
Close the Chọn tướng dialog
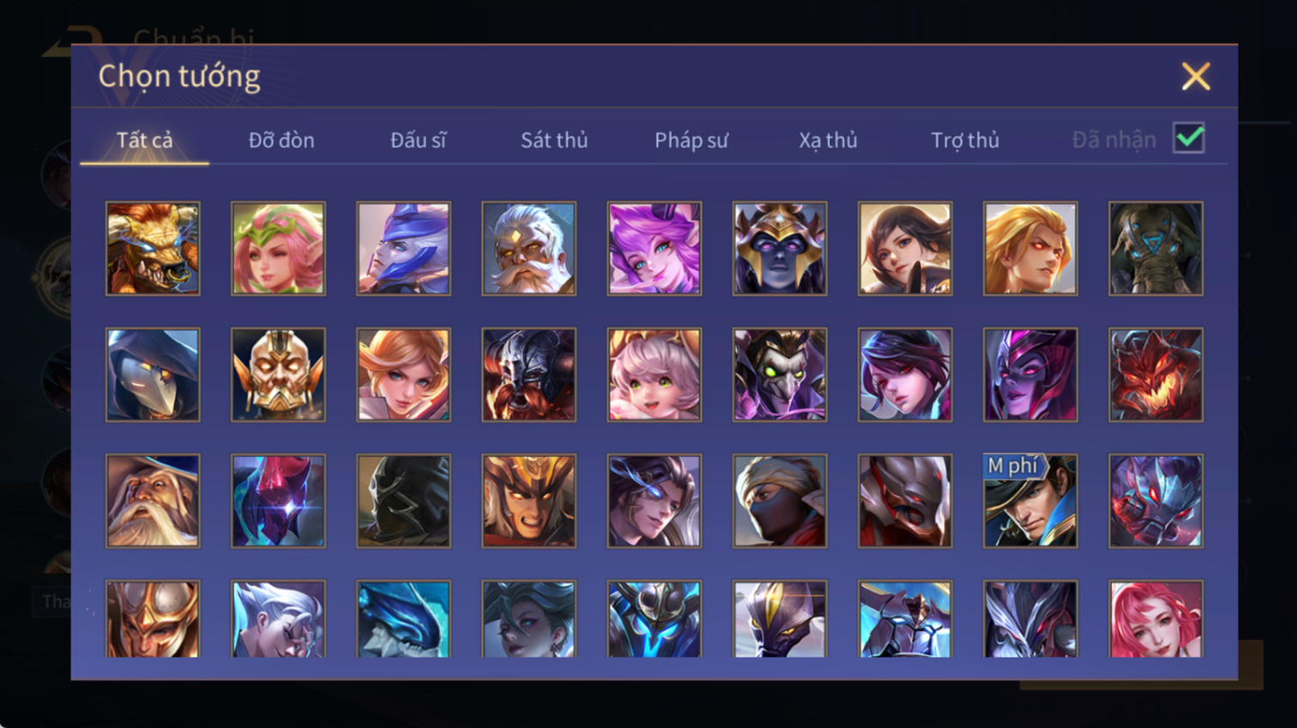pos(1196,76)
